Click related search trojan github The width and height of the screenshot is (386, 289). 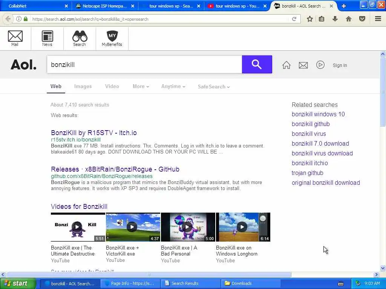tap(308, 173)
